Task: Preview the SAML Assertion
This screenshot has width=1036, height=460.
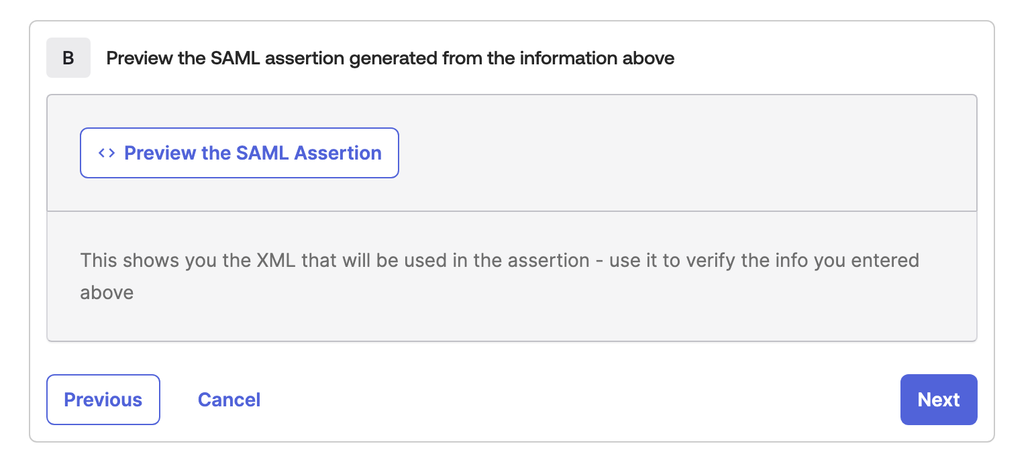Action: (240, 153)
